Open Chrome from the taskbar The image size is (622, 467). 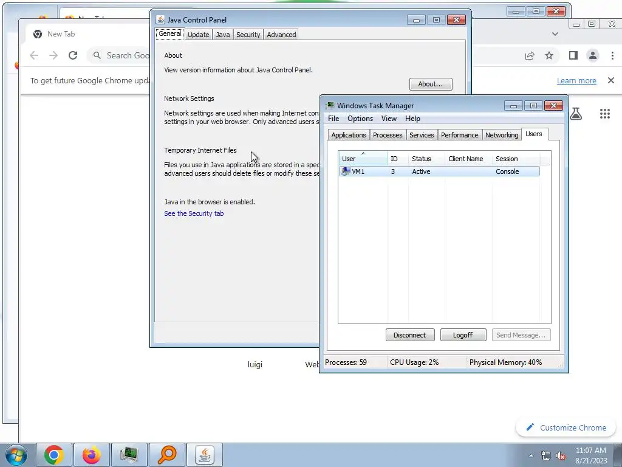point(54,455)
